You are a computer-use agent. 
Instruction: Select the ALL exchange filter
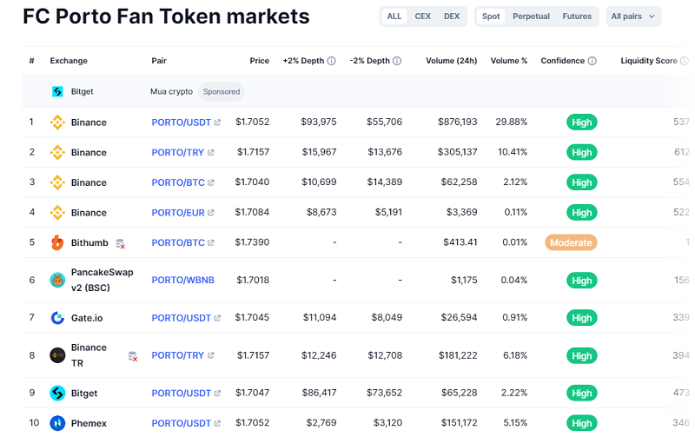coord(394,17)
